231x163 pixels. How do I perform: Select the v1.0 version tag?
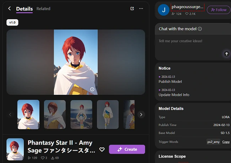point(12,22)
